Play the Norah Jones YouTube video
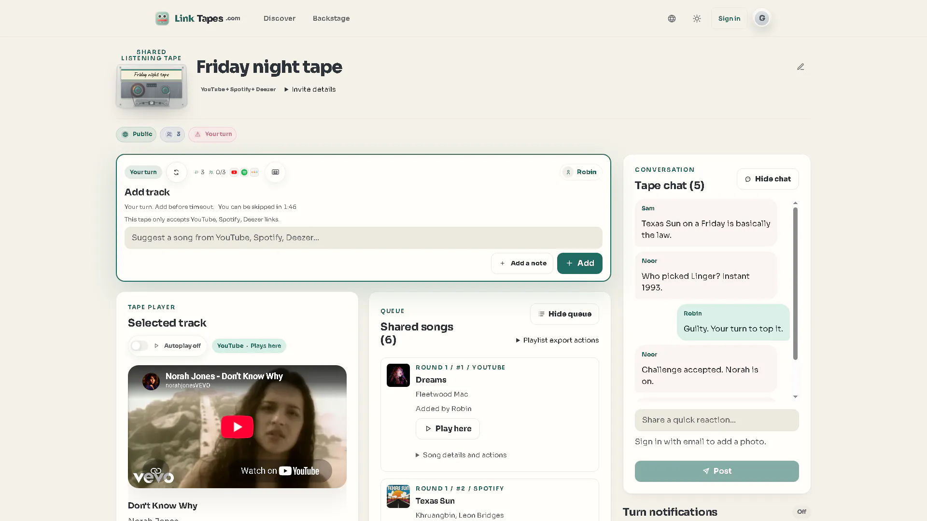This screenshot has height=521, width=927. (x=237, y=427)
